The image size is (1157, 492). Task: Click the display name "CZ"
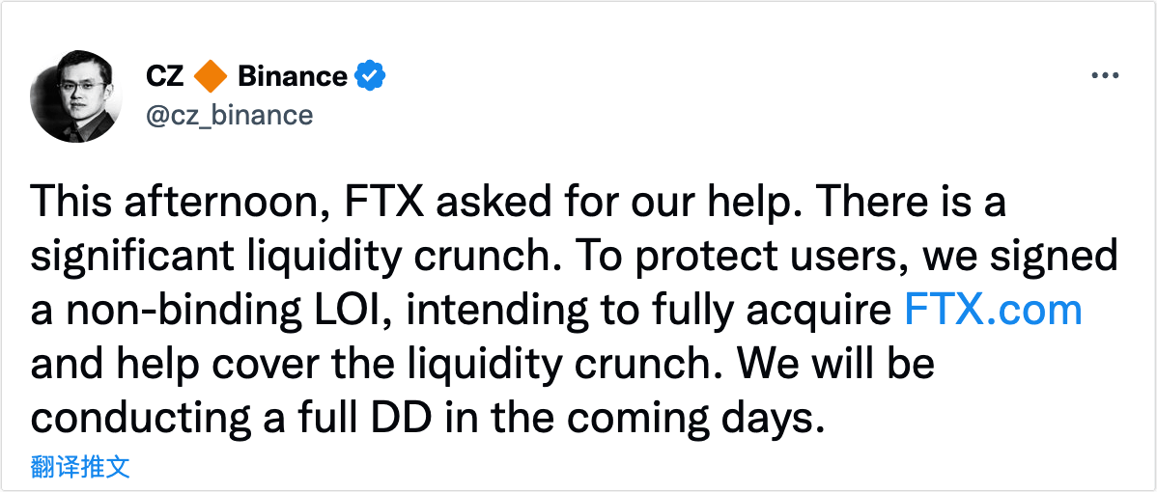click(164, 76)
